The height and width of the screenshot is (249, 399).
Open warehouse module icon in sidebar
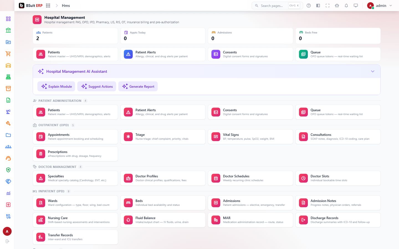click(8, 65)
